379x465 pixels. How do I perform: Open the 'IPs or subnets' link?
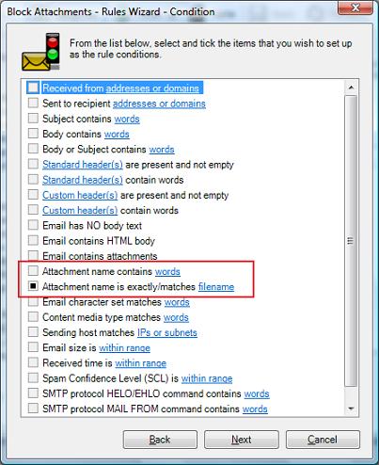tap(167, 332)
